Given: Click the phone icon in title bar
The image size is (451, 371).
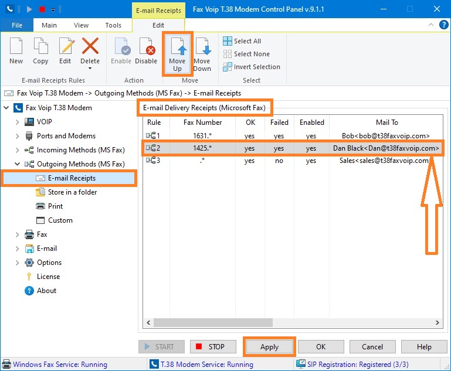Looking at the screenshot, I should tap(9, 9).
